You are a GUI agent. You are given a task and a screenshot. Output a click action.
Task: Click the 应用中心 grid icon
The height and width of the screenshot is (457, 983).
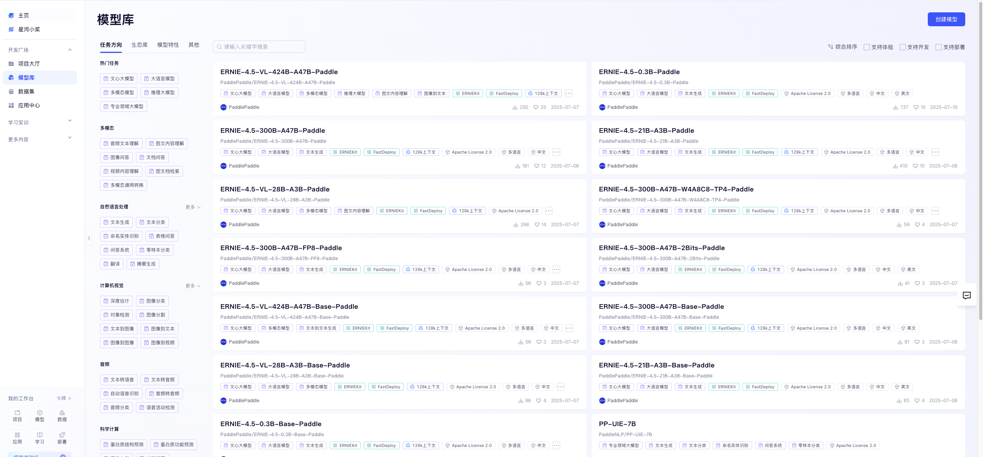coord(11,105)
